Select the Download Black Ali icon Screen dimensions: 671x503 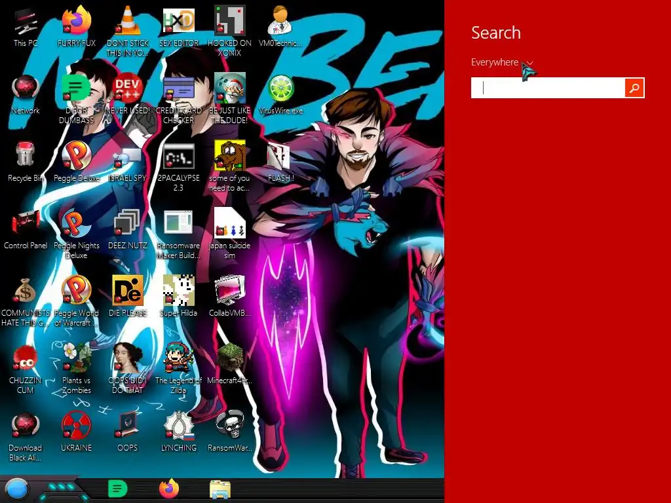click(x=26, y=426)
